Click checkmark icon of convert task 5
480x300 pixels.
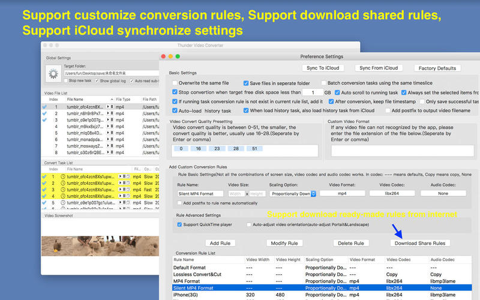(x=44, y=203)
